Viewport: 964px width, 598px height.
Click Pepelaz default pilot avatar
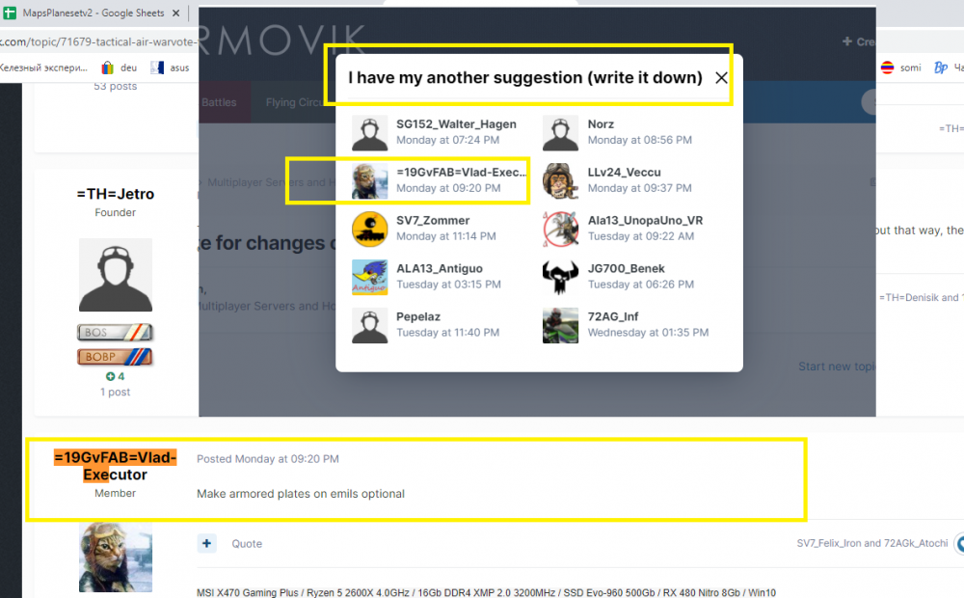[369, 324]
